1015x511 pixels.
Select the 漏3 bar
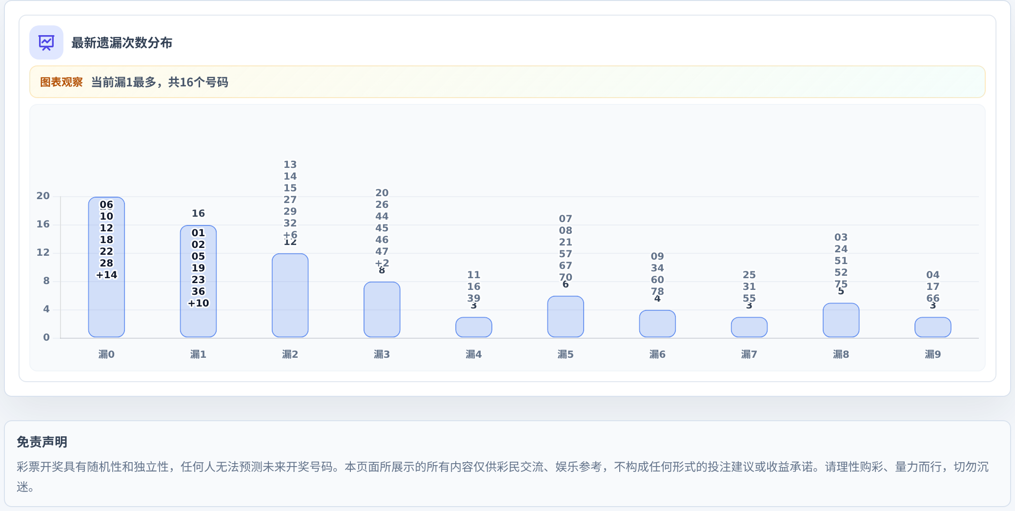(382, 309)
